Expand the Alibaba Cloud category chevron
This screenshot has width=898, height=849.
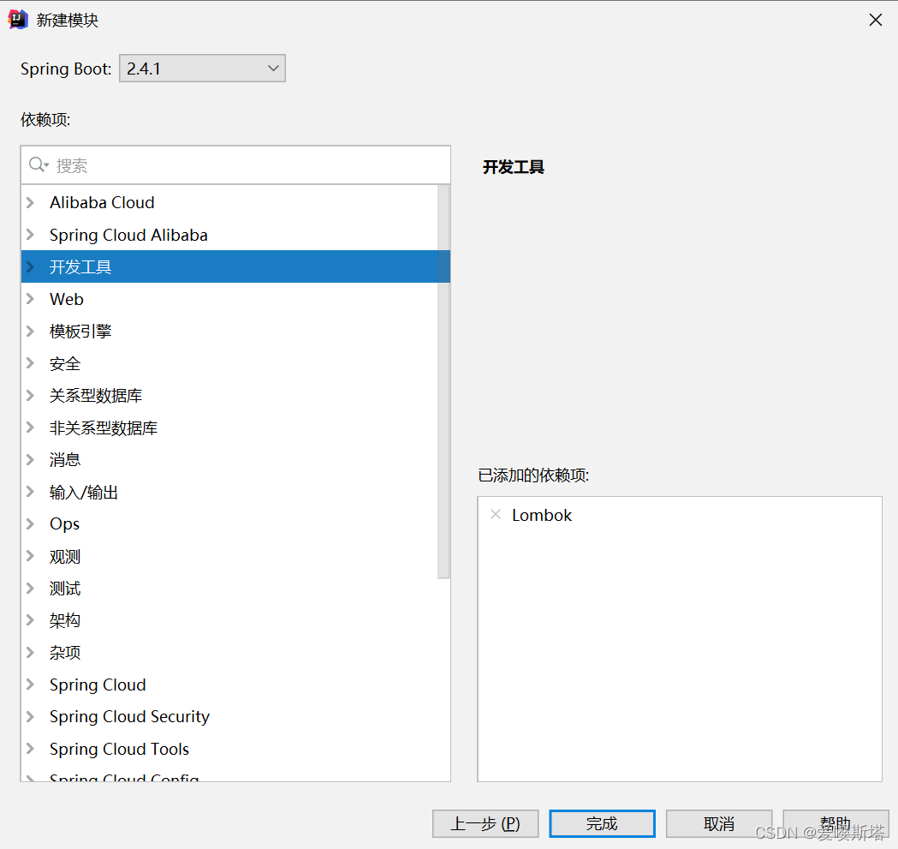[x=30, y=202]
